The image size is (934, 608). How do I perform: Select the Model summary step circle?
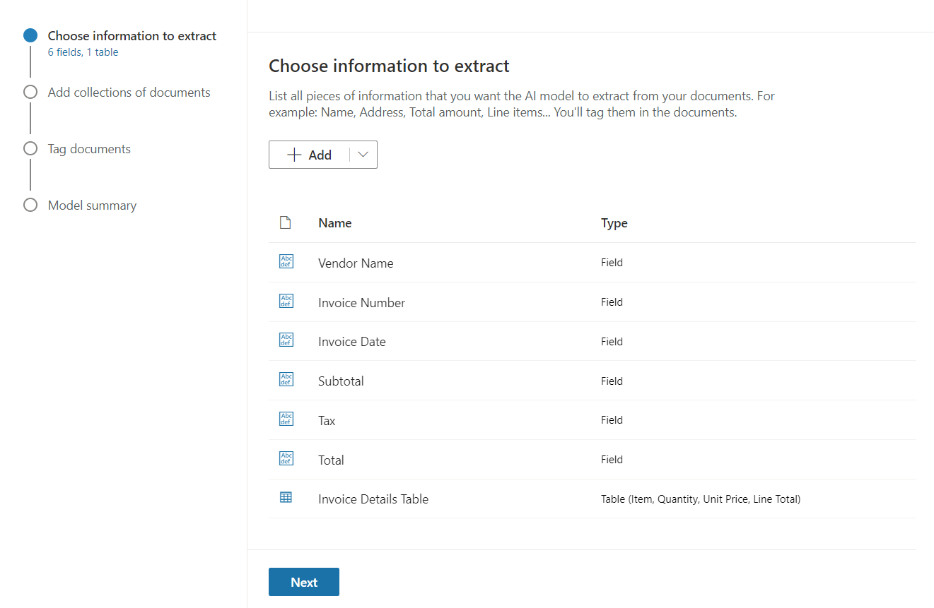point(30,205)
